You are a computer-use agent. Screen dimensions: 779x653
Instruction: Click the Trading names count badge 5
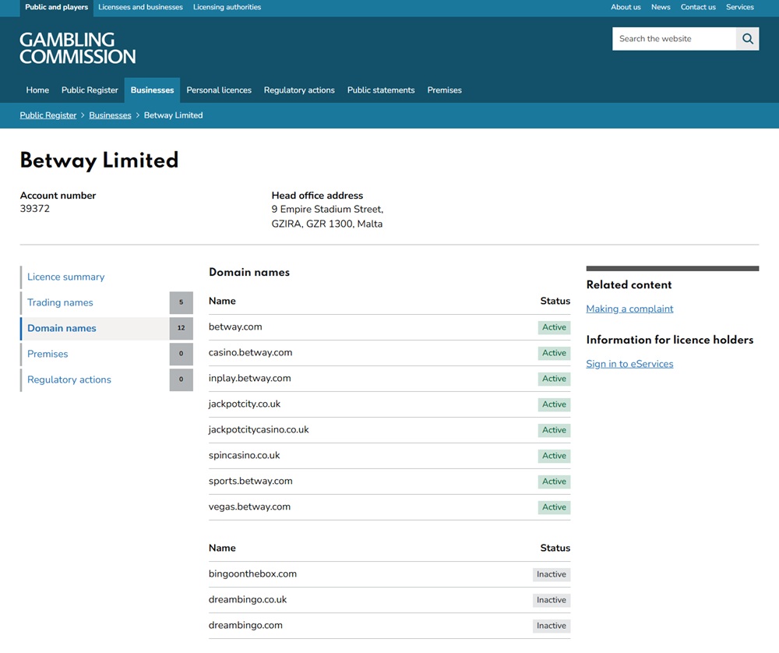tap(182, 302)
